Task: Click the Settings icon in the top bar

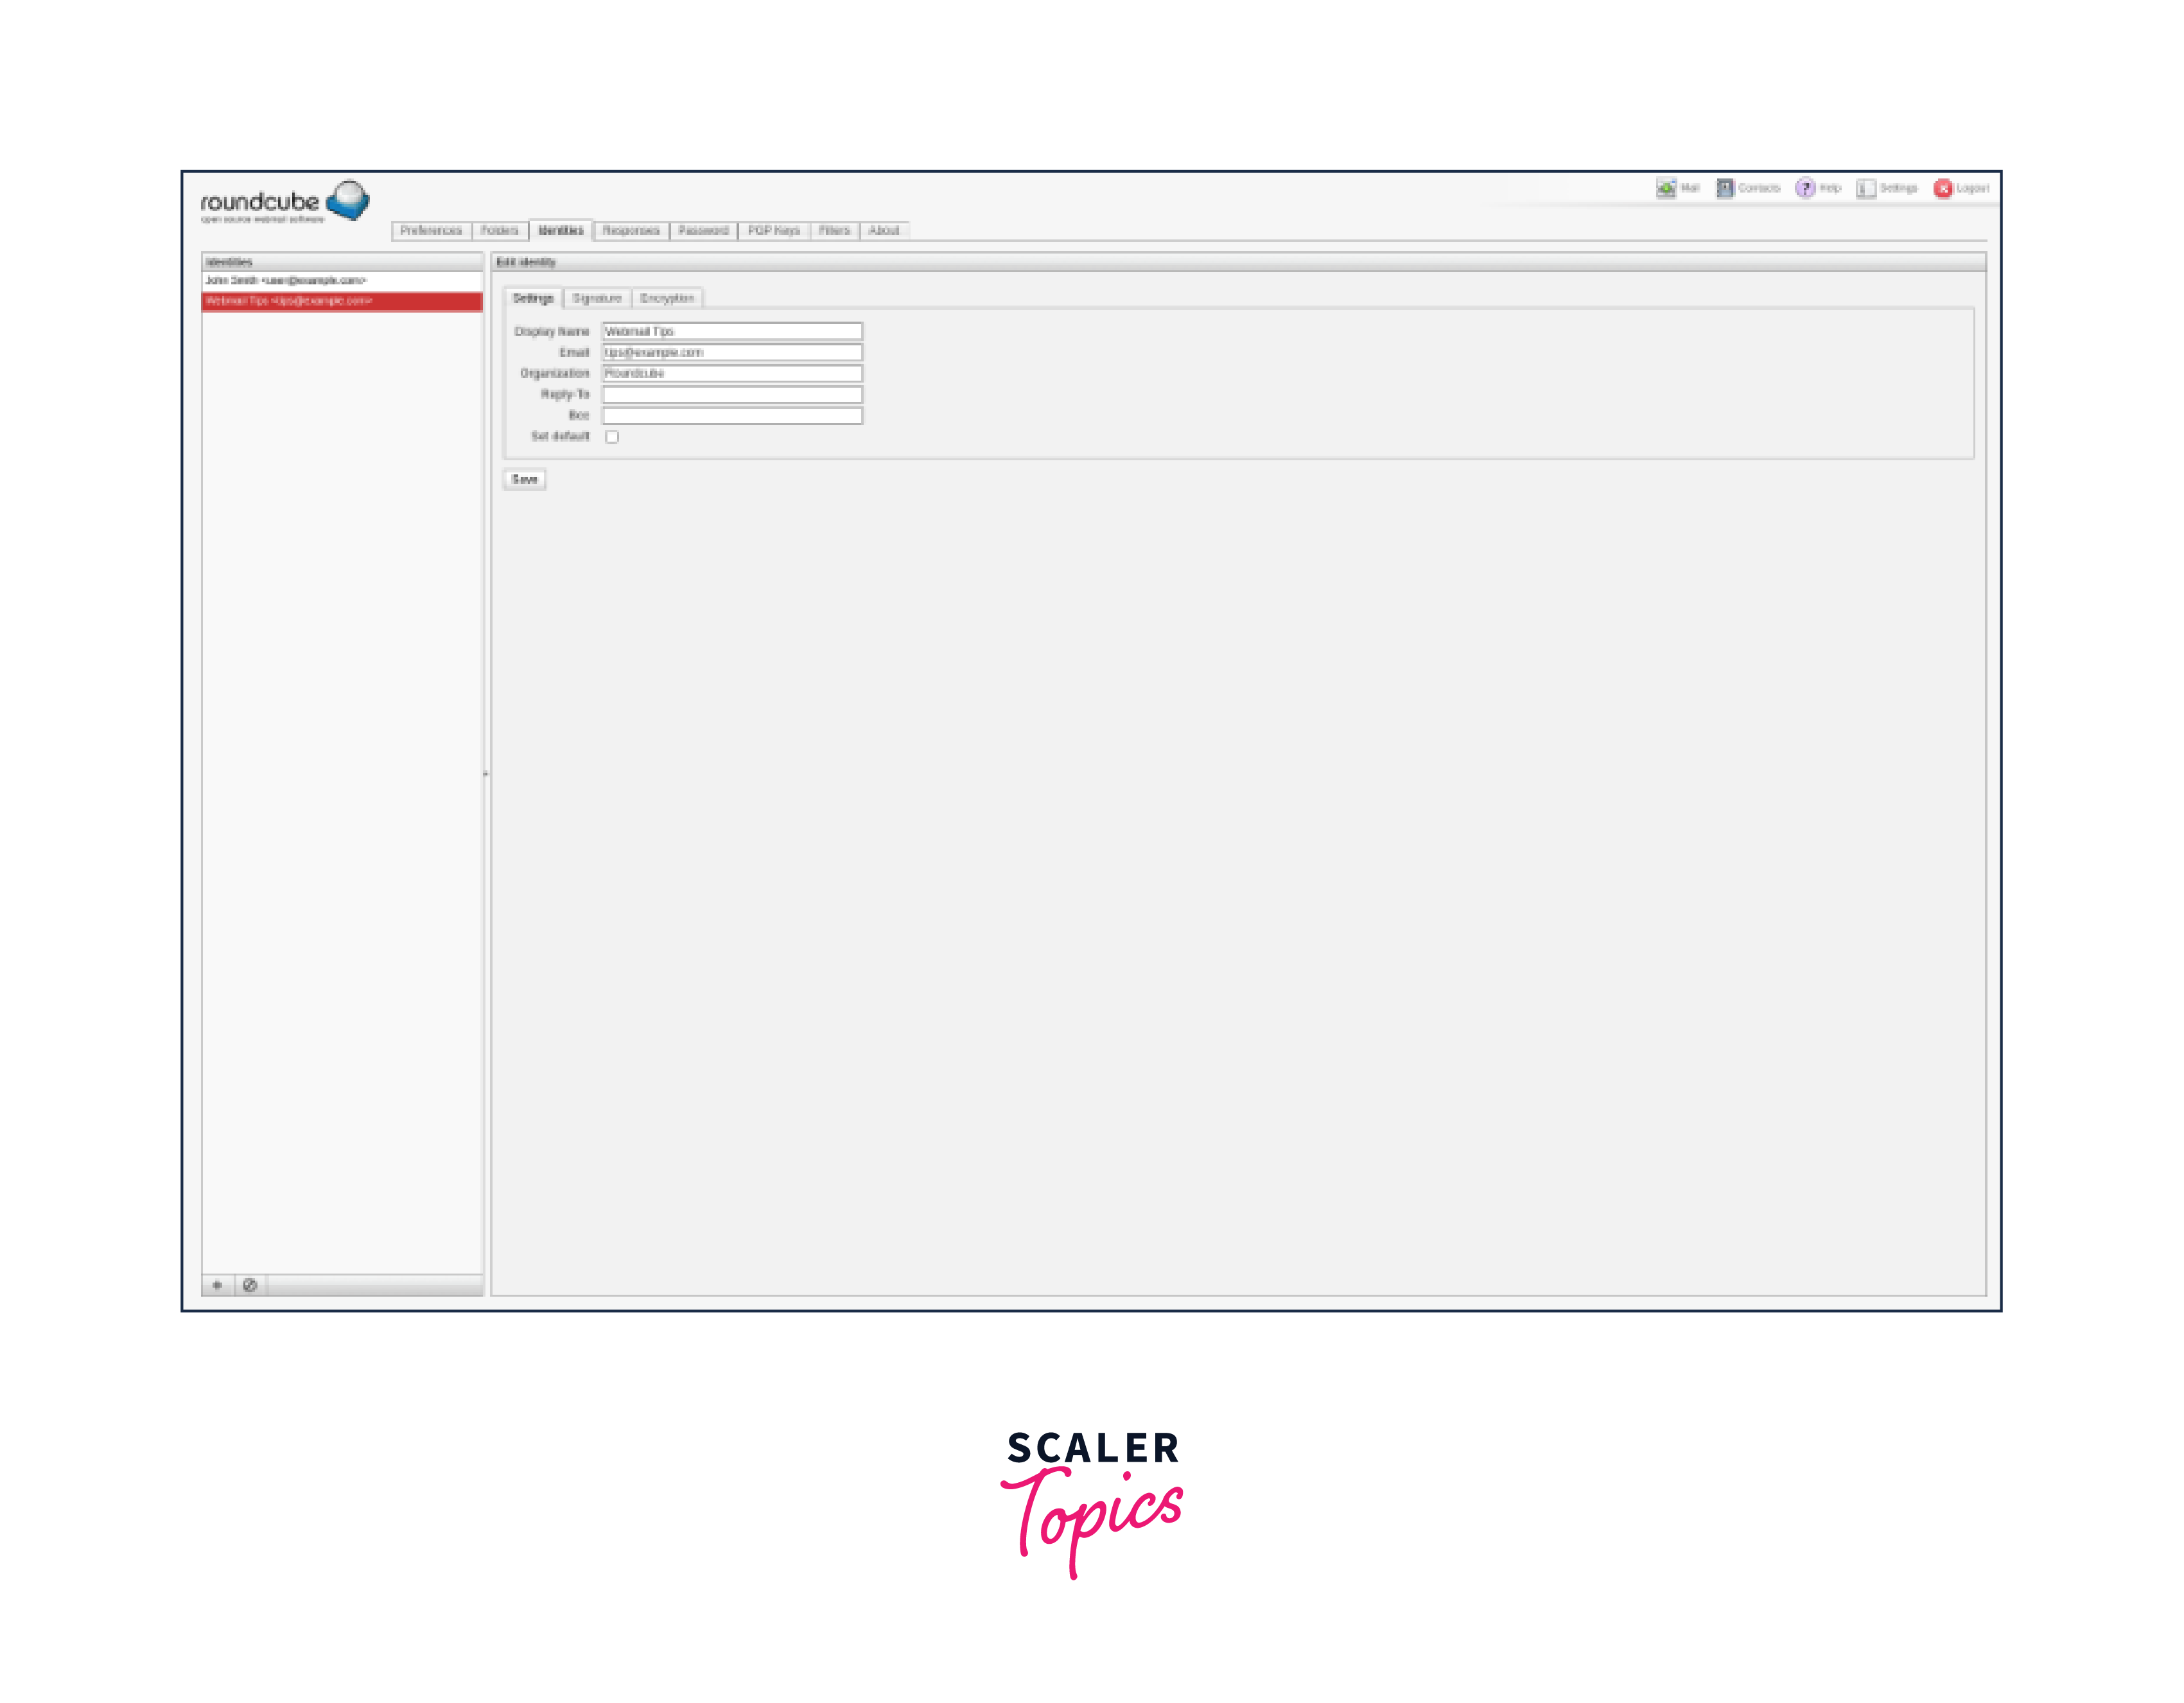Action: click(1866, 188)
